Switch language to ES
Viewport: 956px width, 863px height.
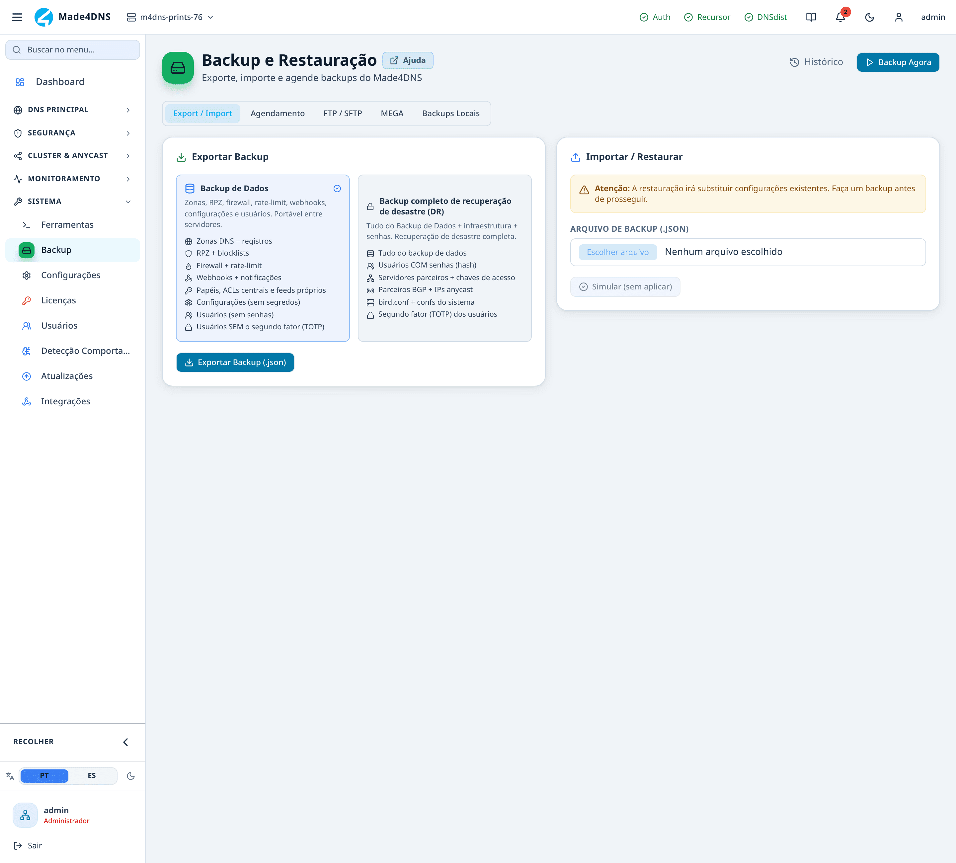pyautogui.click(x=92, y=776)
